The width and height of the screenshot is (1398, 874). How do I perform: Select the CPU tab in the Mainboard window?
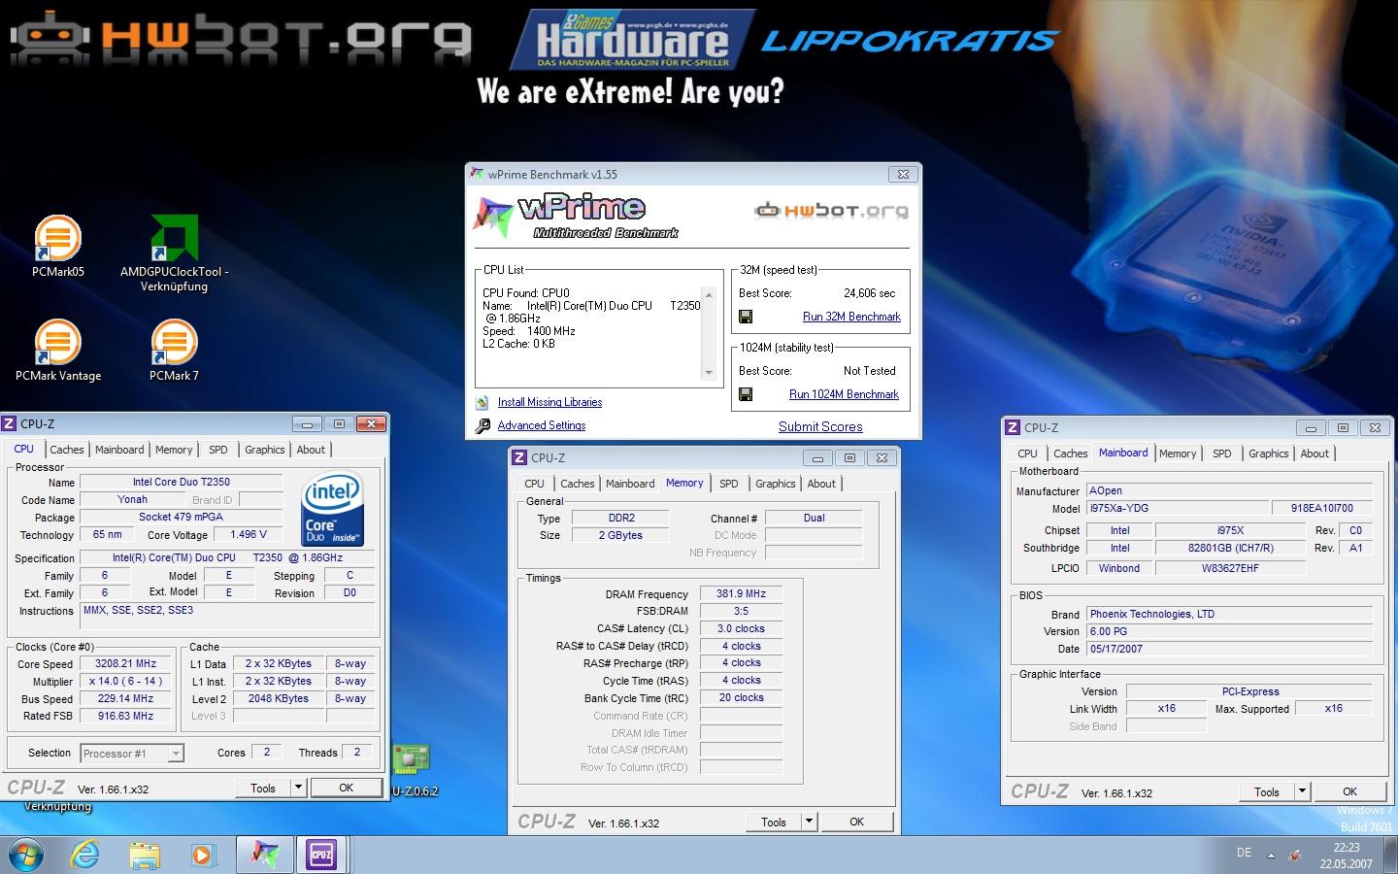point(1028,454)
